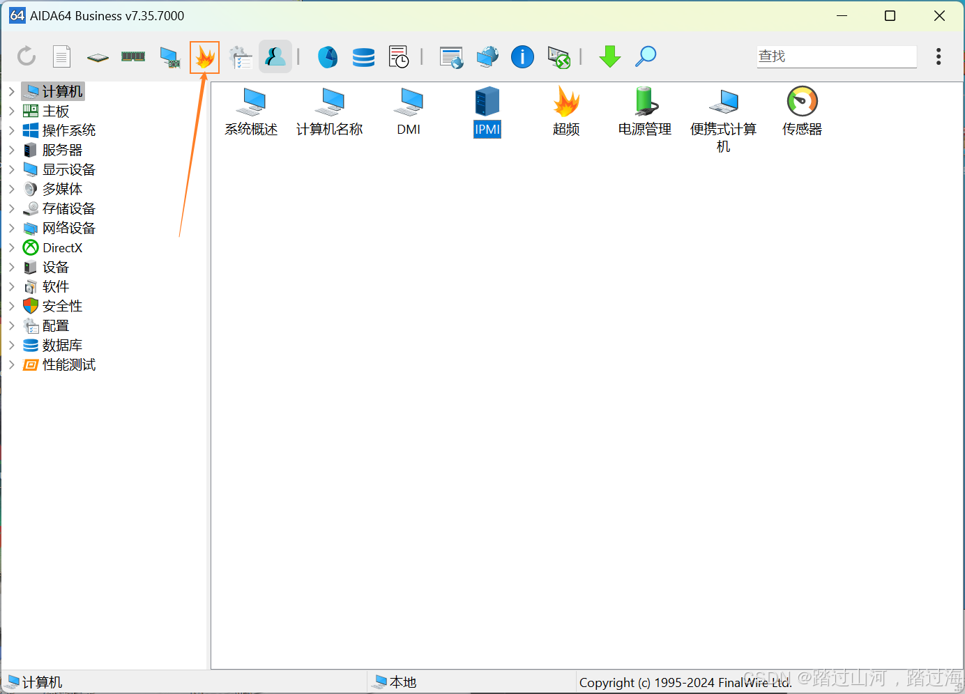Screen dimensions: 965x694
Task: Open the 便携式计算机 laptop icon
Action: pos(724,120)
